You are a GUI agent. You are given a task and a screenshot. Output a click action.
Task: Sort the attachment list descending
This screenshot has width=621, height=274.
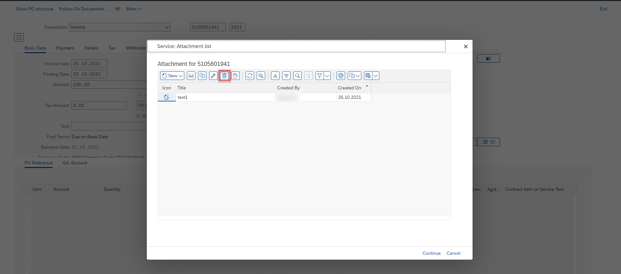(286, 76)
